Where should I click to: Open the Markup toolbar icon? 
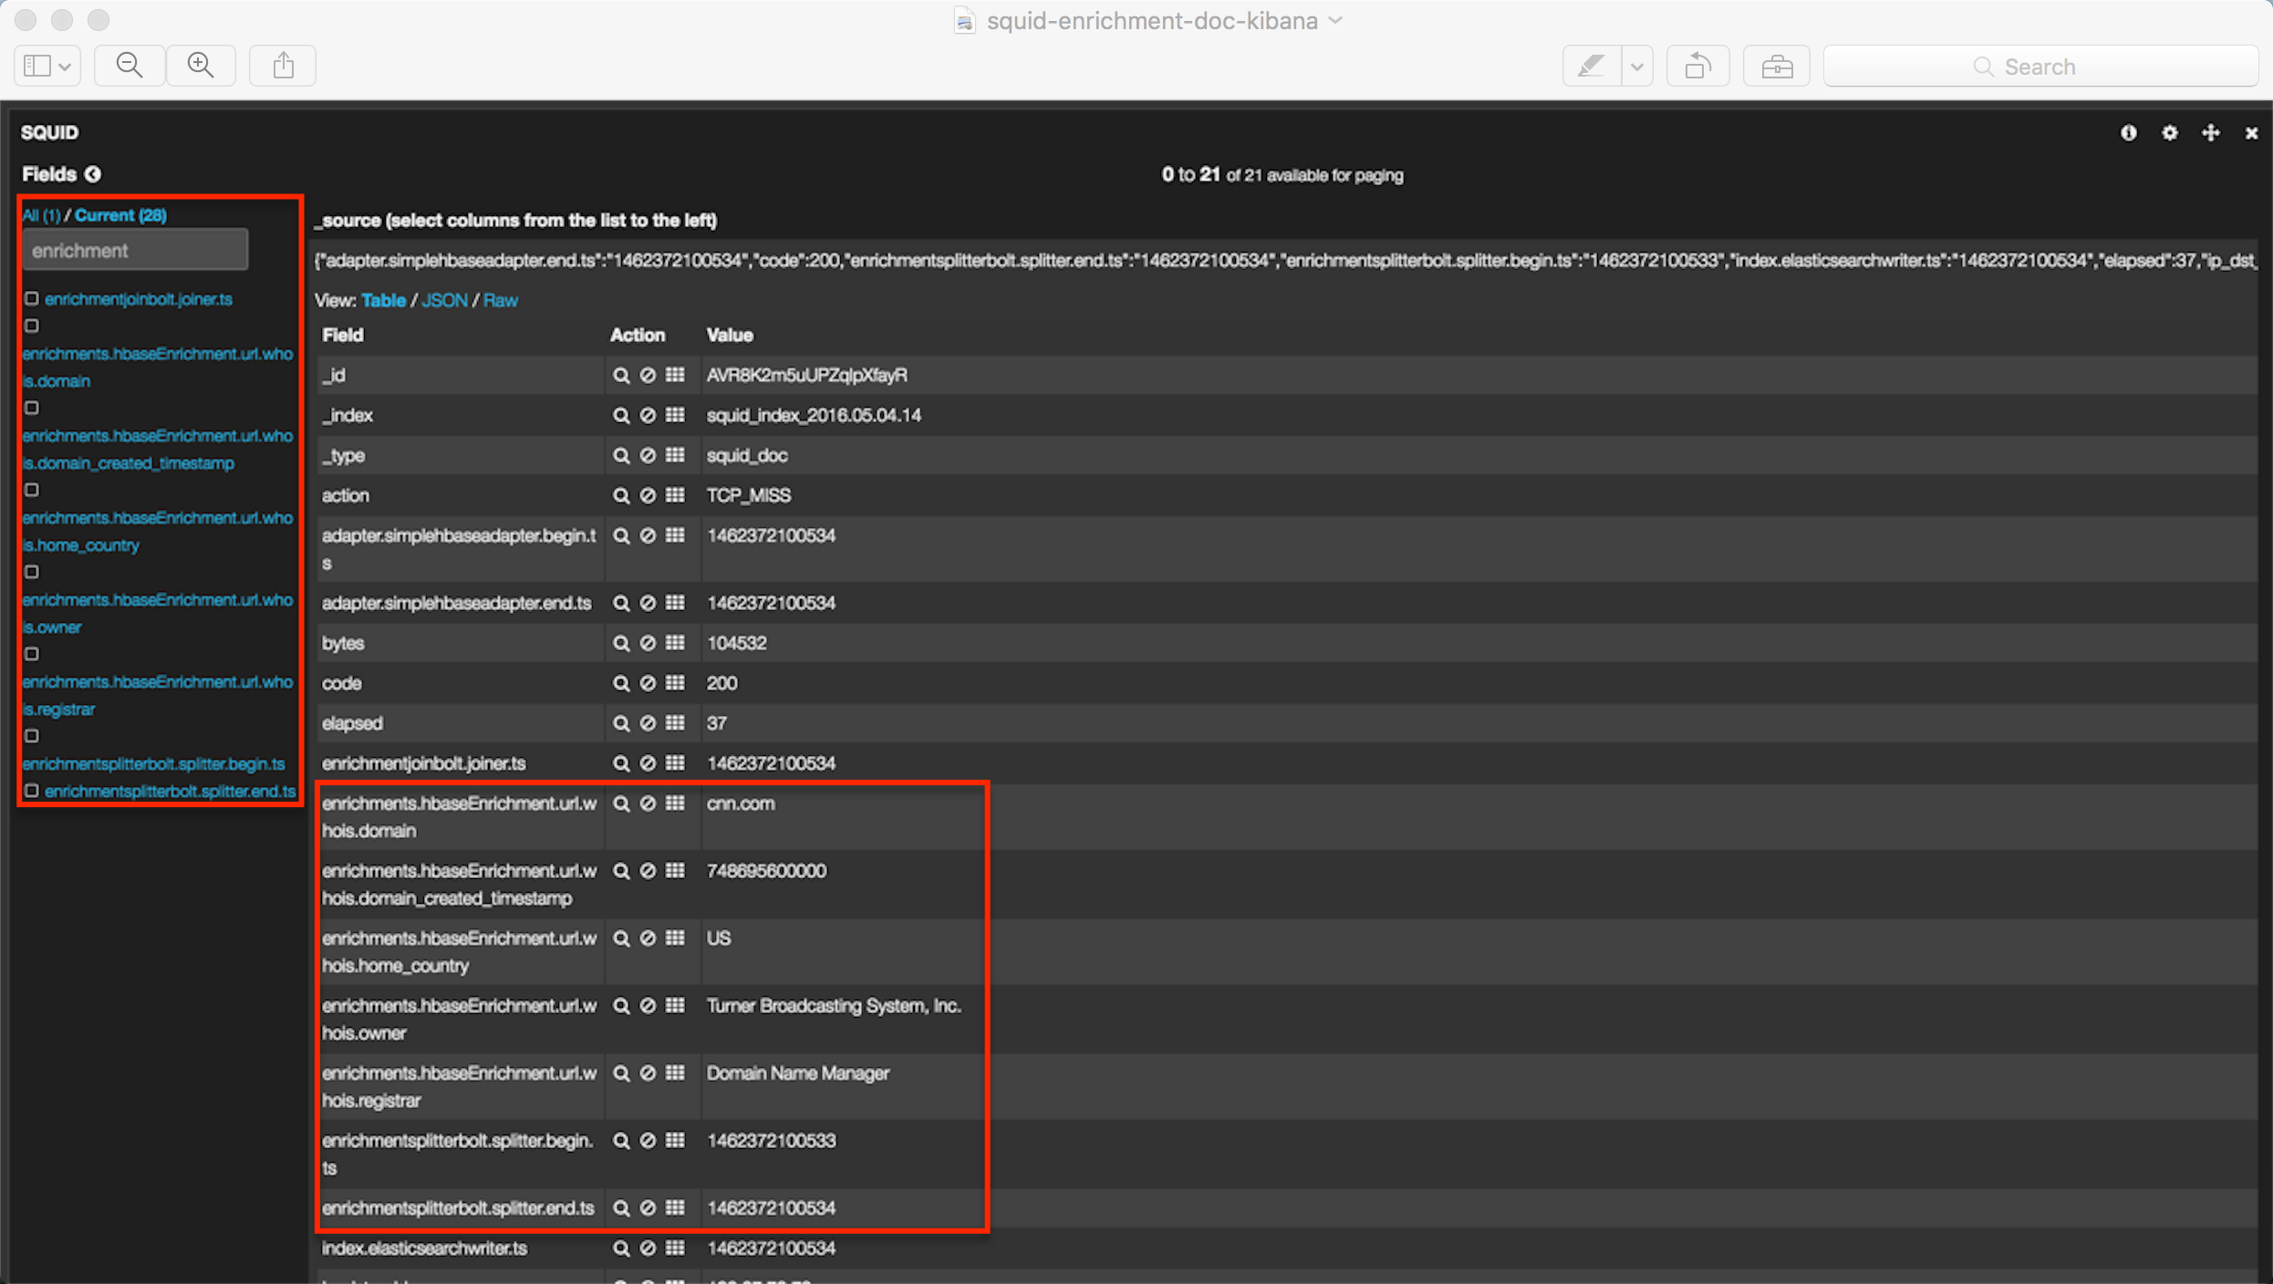click(1593, 65)
